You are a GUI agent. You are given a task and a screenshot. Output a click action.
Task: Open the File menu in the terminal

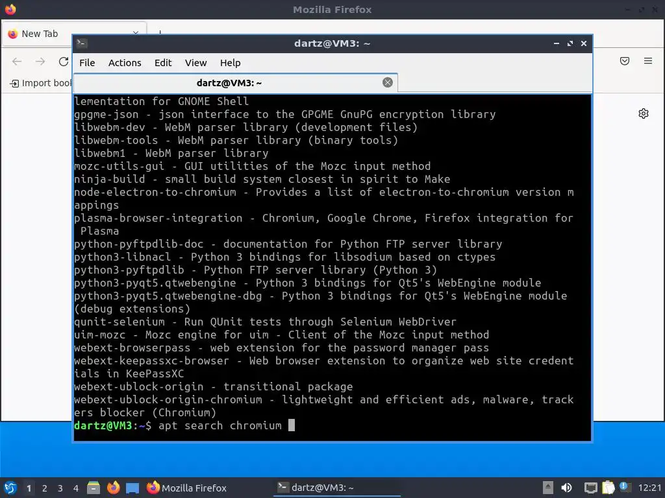[x=87, y=63]
